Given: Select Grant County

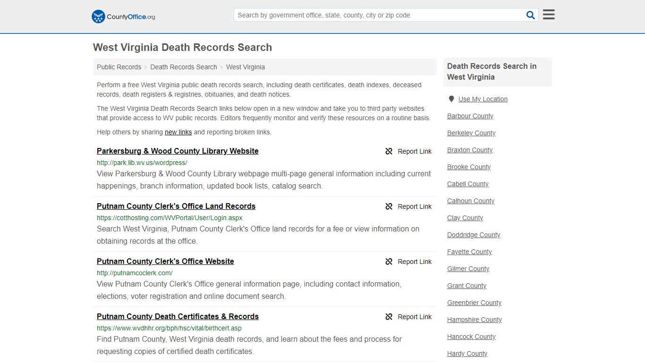Looking at the screenshot, I should (467, 286).
